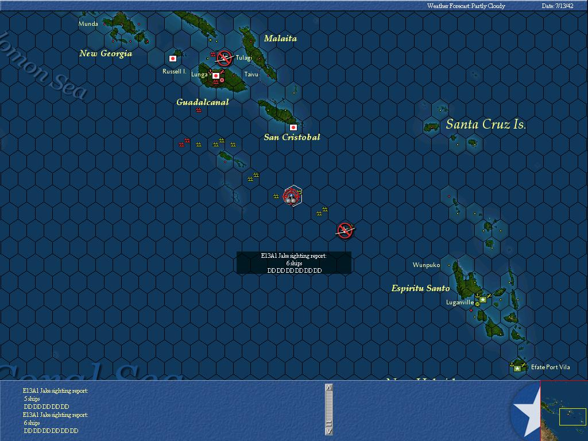The width and height of the screenshot is (588, 441).
Task: Select the Efate Port Vila airfield icon
Action: pos(524,364)
